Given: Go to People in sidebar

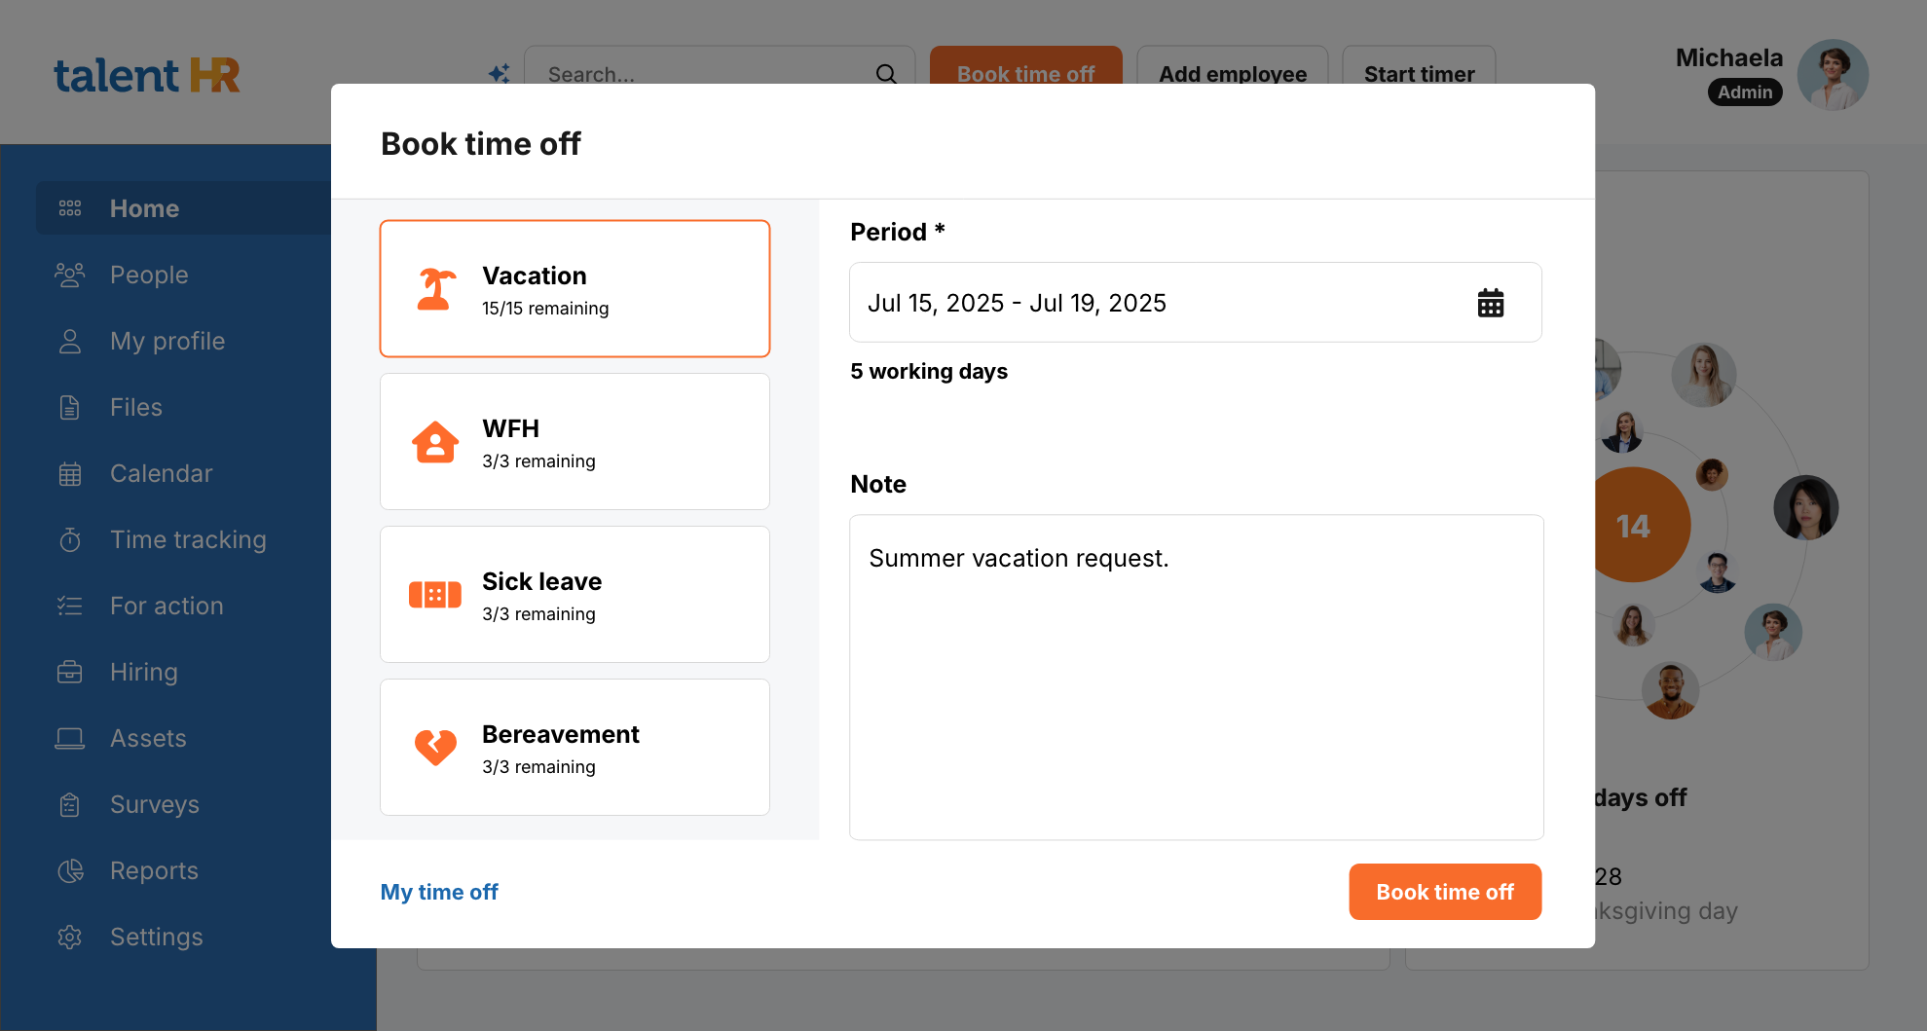Looking at the screenshot, I should pyautogui.click(x=149, y=275).
